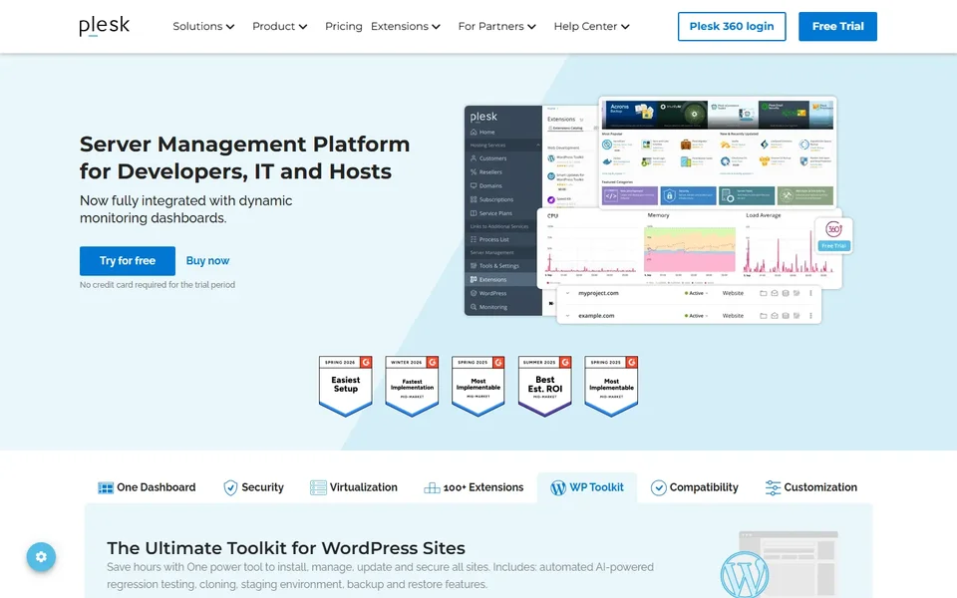
Task: Click the Plesk logo
Action: 104,26
